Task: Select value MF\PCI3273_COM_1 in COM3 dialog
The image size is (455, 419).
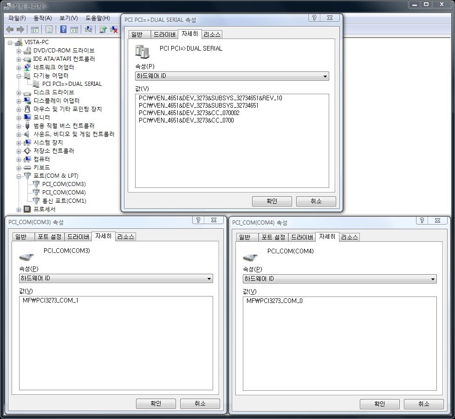Action: pos(51,300)
